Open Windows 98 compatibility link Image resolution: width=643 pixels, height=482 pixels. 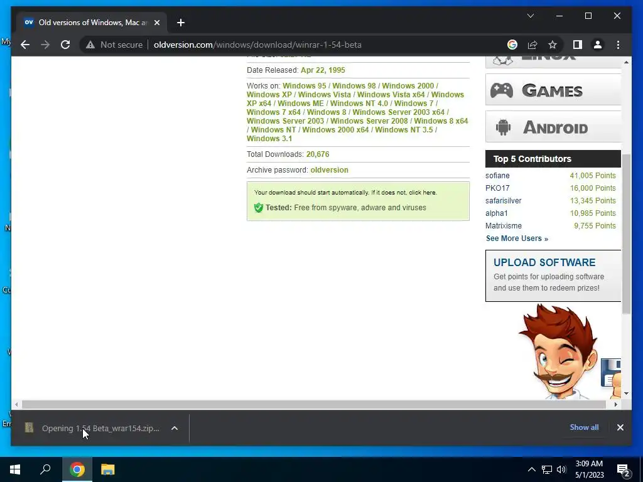tap(354, 85)
